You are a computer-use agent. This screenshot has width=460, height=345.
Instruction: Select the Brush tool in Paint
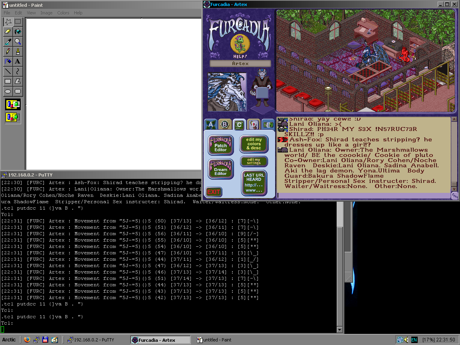[18, 52]
